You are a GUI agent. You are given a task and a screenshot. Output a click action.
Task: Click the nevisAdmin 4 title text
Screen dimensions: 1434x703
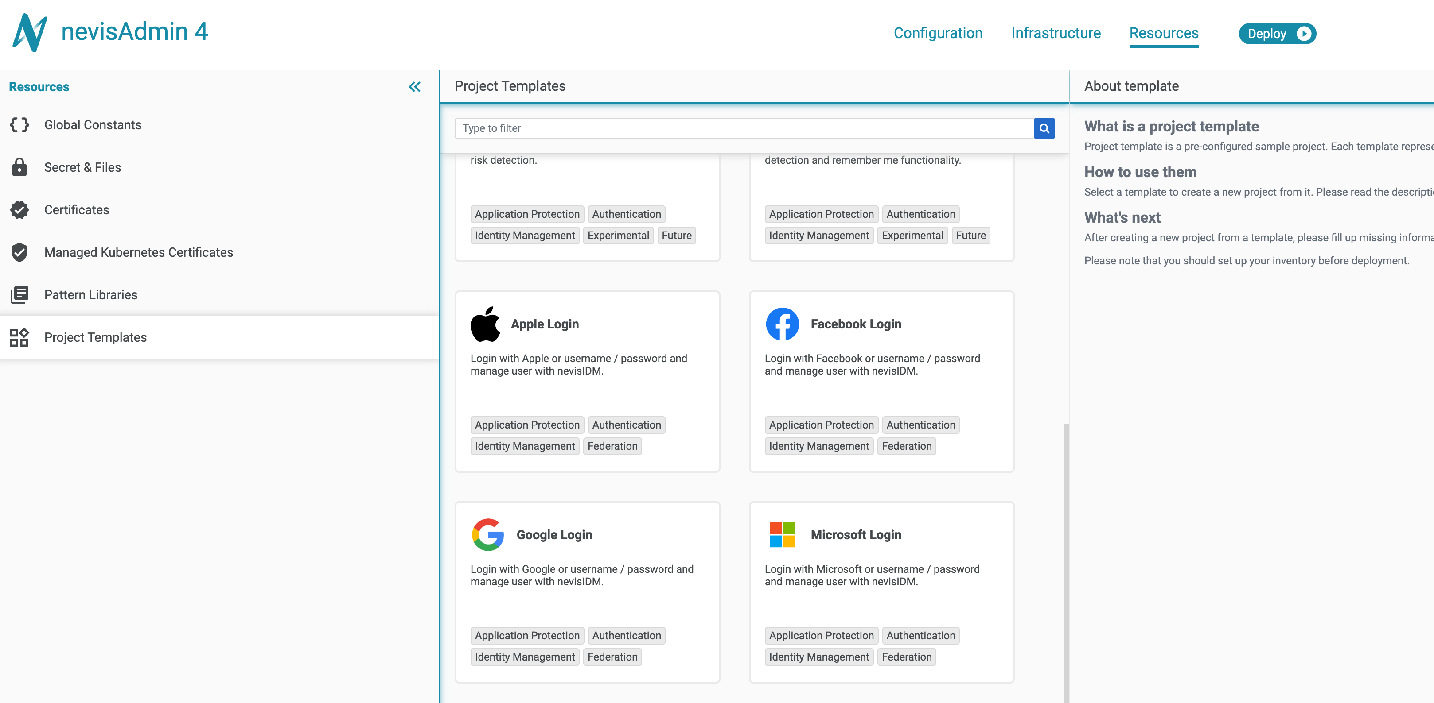[x=134, y=31]
